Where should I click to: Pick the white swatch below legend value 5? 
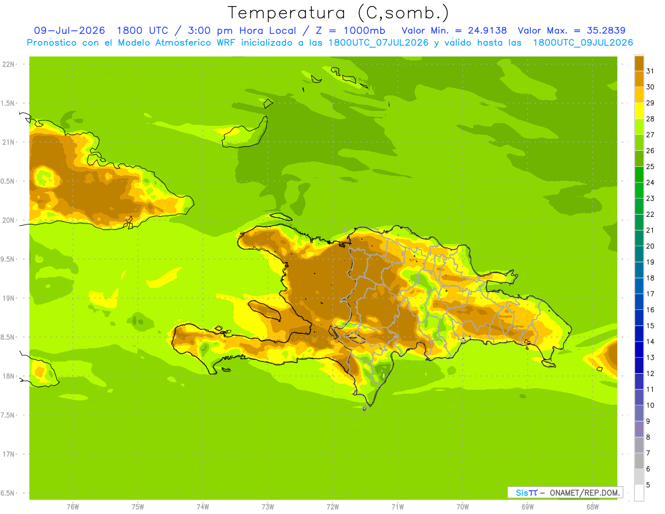click(x=639, y=492)
